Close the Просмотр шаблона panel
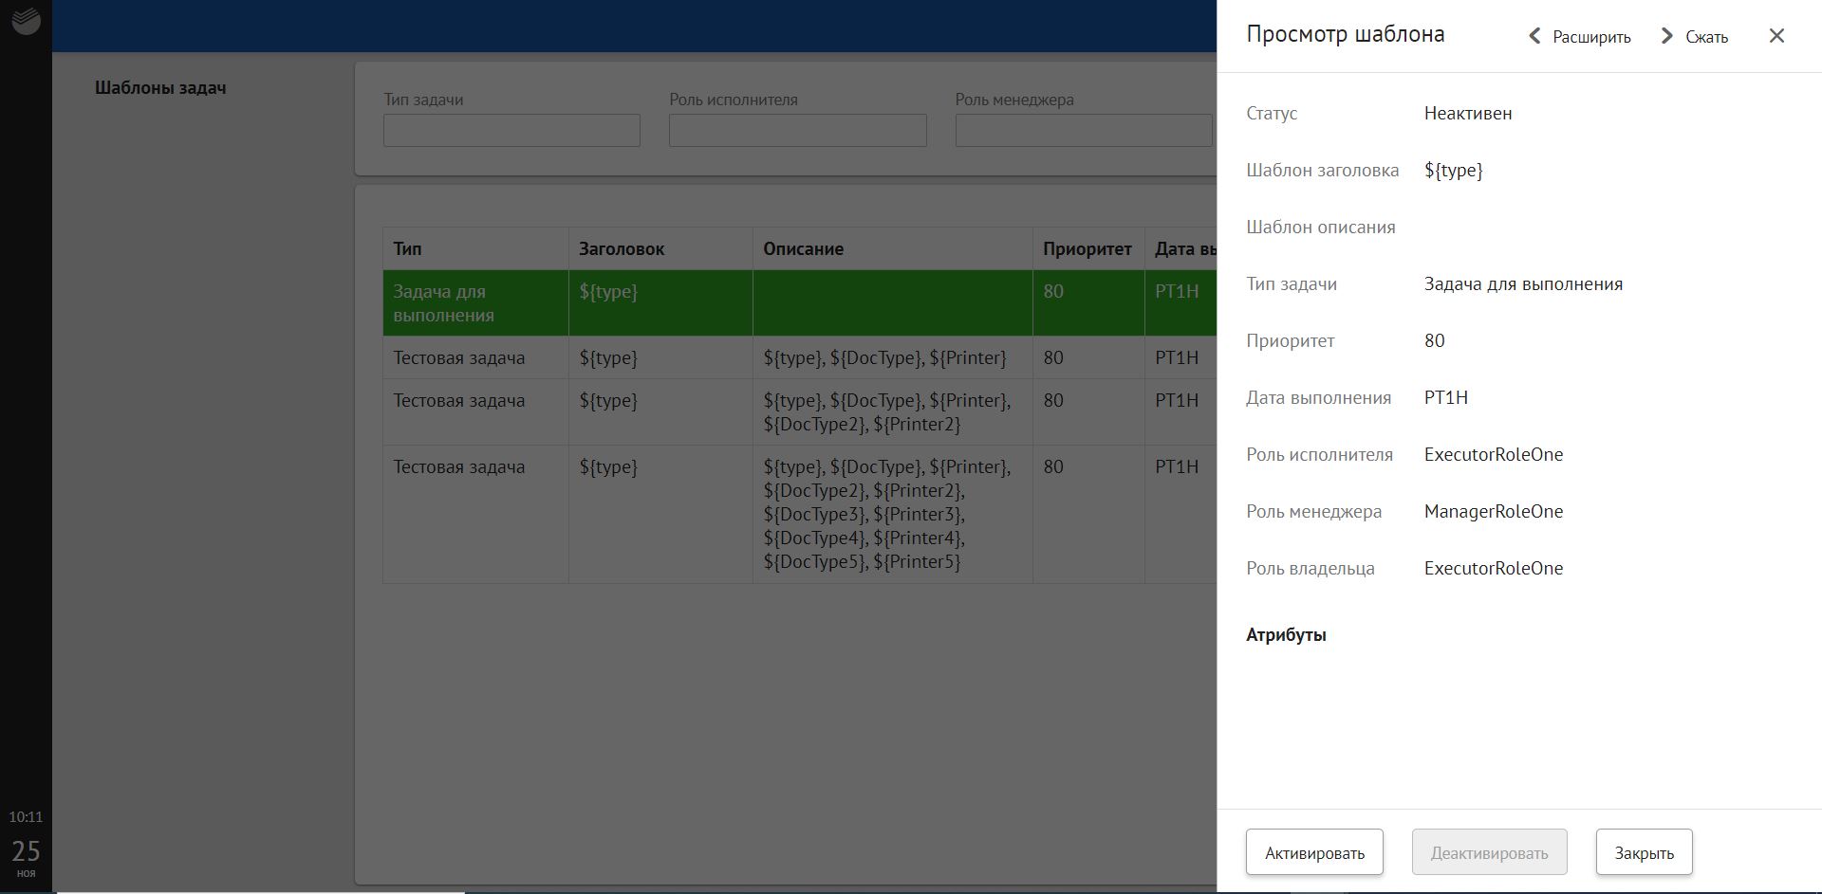The width and height of the screenshot is (1822, 894). [1776, 36]
